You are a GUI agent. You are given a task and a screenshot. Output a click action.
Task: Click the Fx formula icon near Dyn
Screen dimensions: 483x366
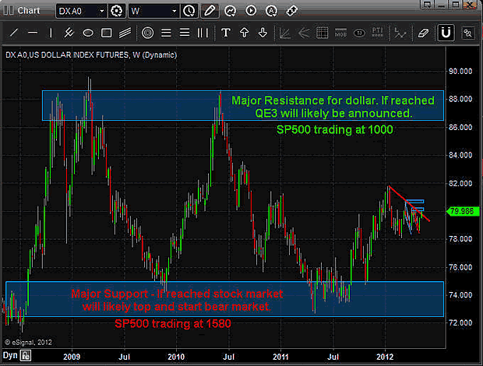click(x=26, y=356)
